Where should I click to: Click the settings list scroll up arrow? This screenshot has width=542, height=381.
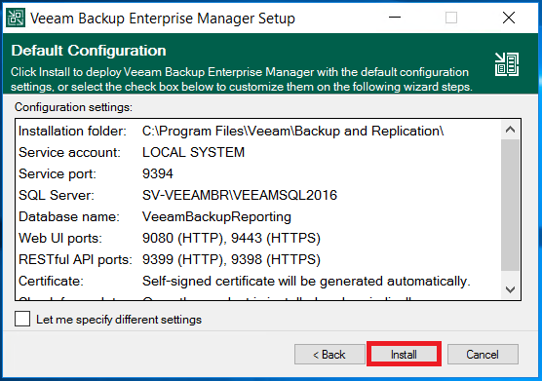[510, 130]
